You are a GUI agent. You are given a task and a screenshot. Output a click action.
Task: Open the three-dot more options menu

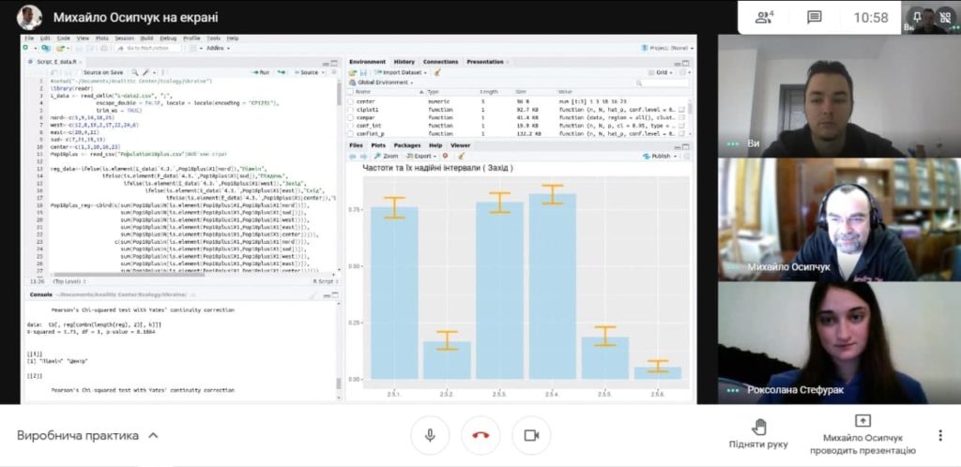point(939,436)
